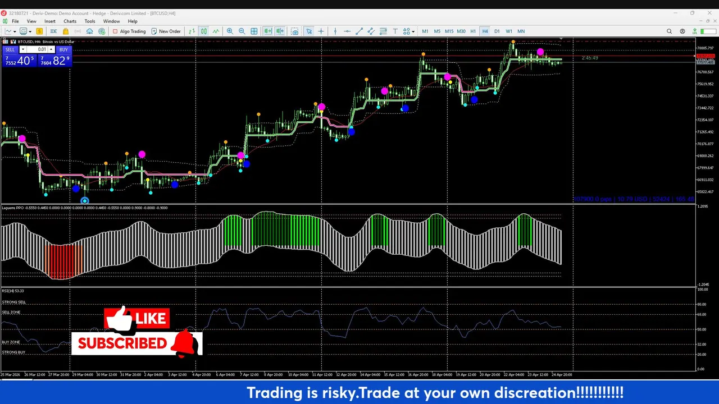Image resolution: width=719 pixels, height=404 pixels.
Task: Click the buy price 7604 82 panel
Action: tap(54, 61)
